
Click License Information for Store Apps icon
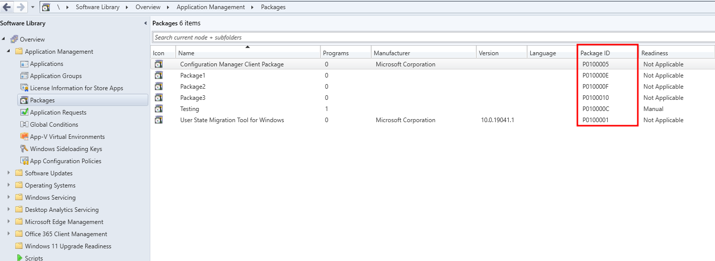[x=24, y=88]
